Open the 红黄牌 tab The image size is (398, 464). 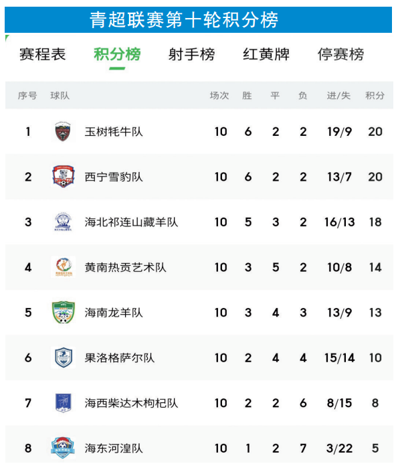tap(266, 54)
